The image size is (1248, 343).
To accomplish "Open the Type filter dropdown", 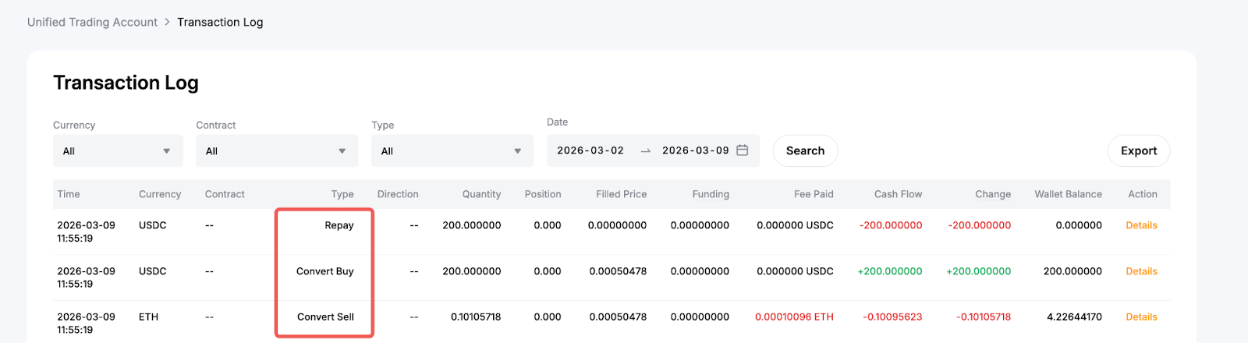I will pos(452,151).
